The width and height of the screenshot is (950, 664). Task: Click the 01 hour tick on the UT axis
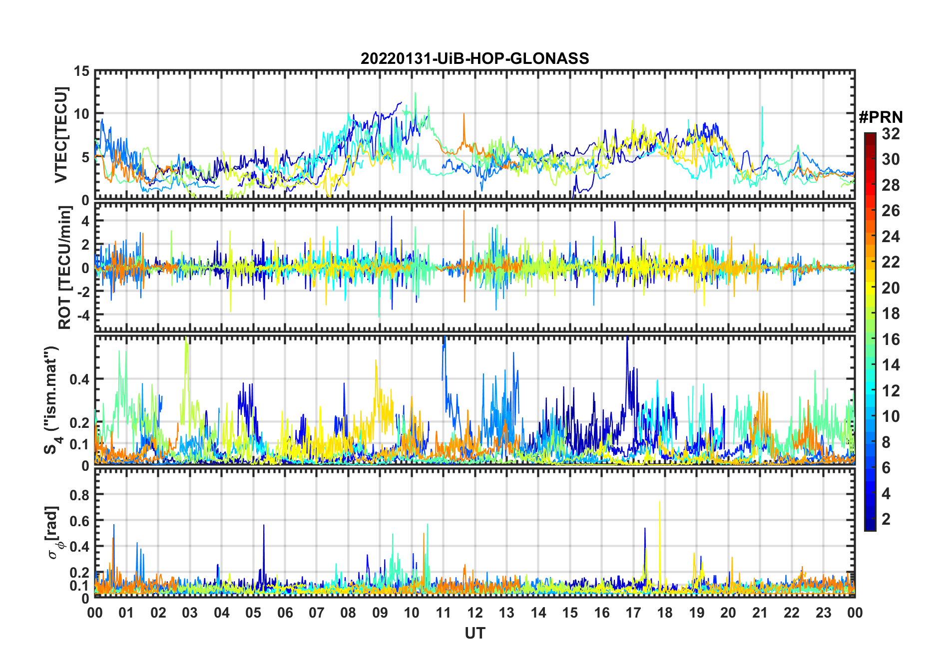(126, 613)
